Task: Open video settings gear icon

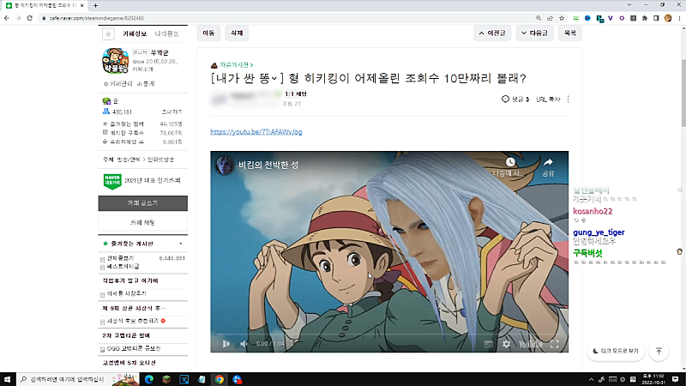Action: click(506, 344)
